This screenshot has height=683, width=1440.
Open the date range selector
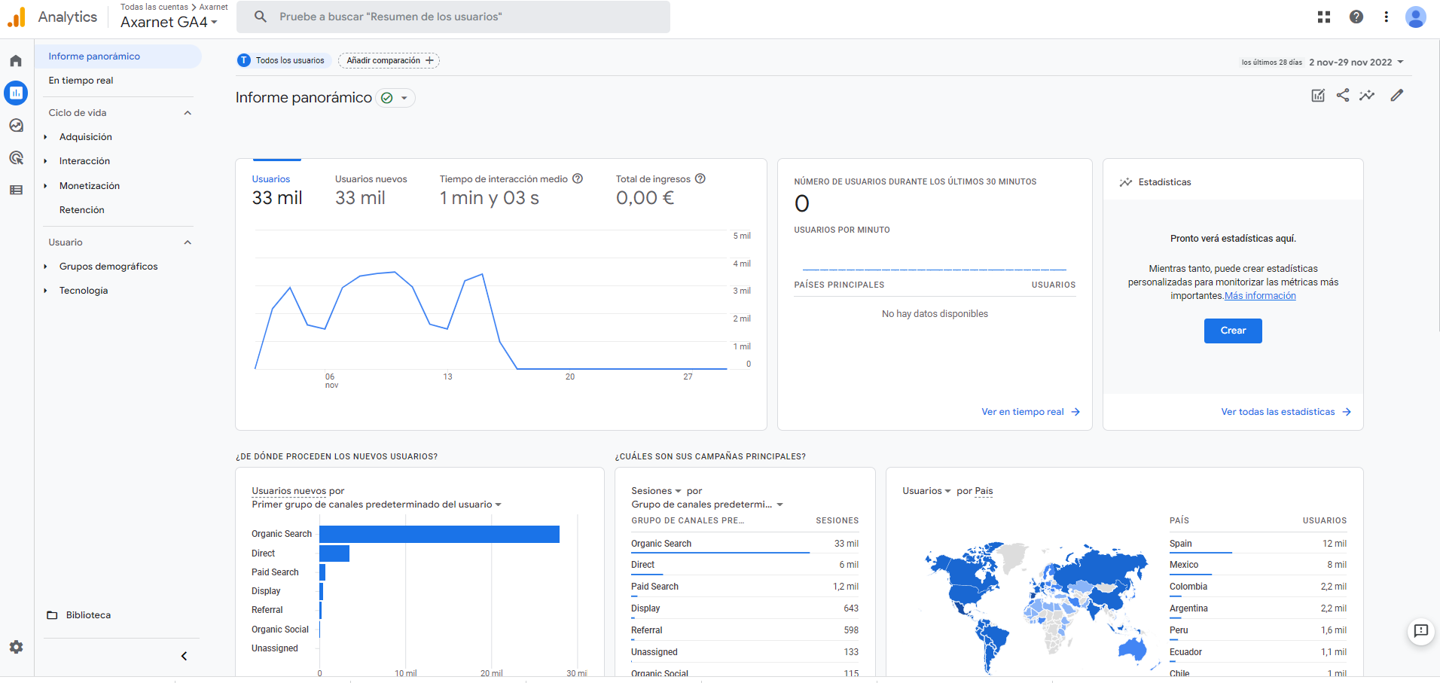1352,62
